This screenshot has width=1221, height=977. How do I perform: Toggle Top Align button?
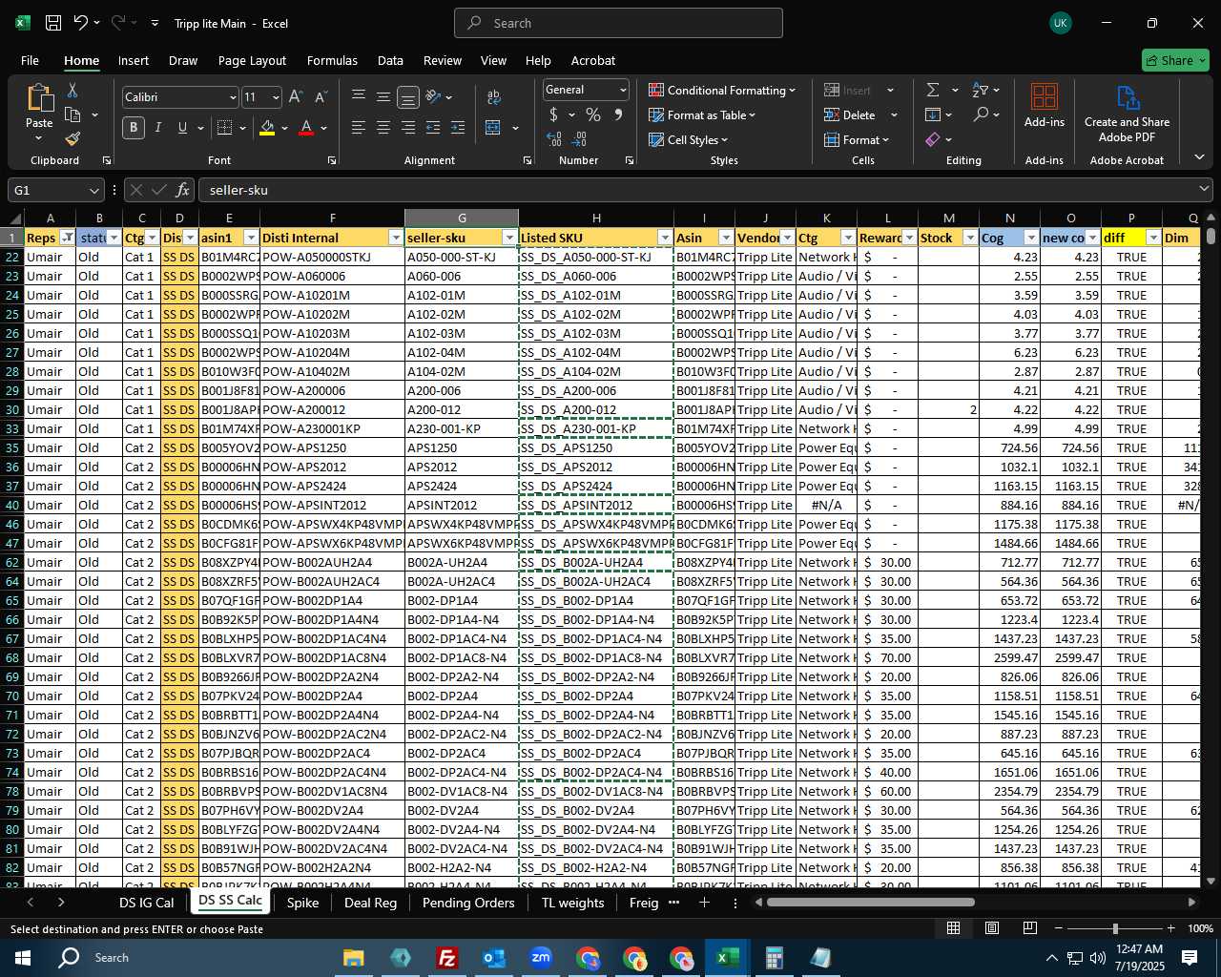pyautogui.click(x=359, y=97)
